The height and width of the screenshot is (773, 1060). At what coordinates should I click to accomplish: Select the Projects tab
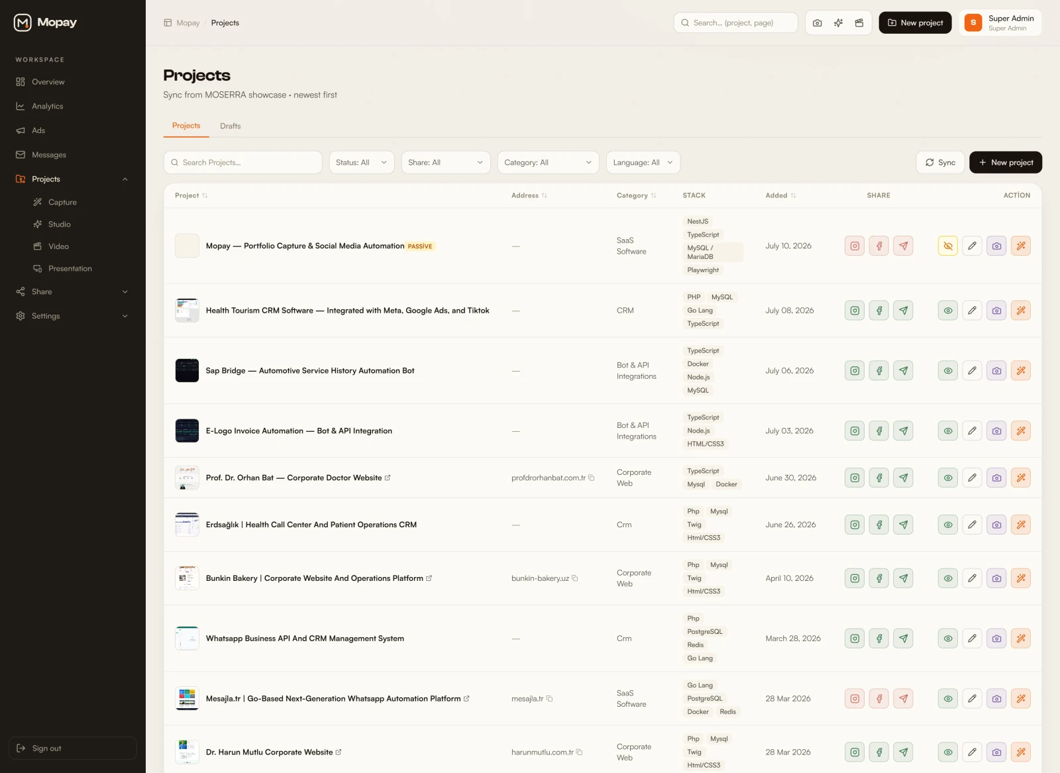[186, 126]
